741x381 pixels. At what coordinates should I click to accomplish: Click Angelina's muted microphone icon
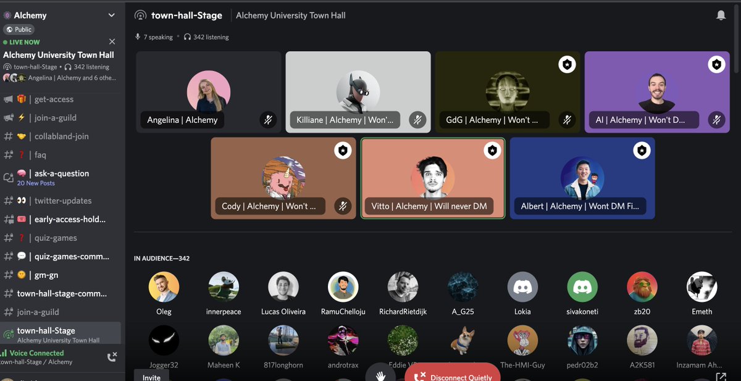point(268,120)
